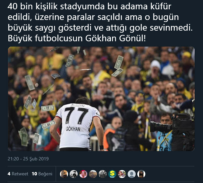The height and width of the screenshot is (183, 203).
Task: Open the black-and-white rat drawing avatar
Action: point(74,174)
